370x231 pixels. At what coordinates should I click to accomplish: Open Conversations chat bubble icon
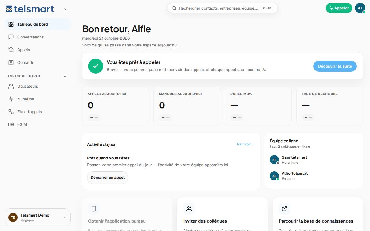11,37
